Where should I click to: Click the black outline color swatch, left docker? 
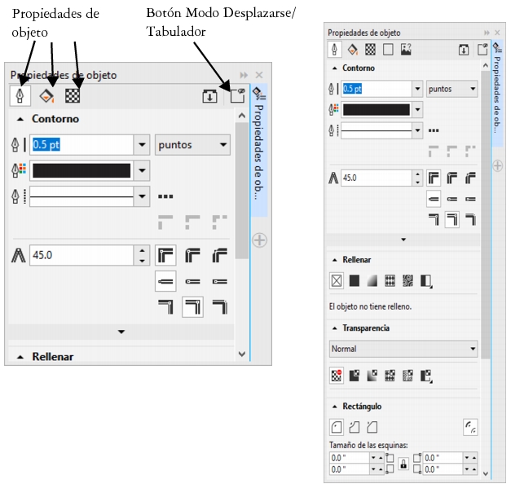click(81, 171)
